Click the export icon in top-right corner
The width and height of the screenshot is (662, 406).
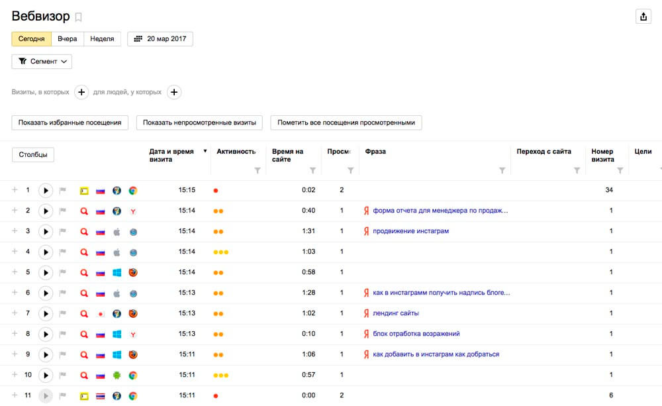click(x=643, y=17)
